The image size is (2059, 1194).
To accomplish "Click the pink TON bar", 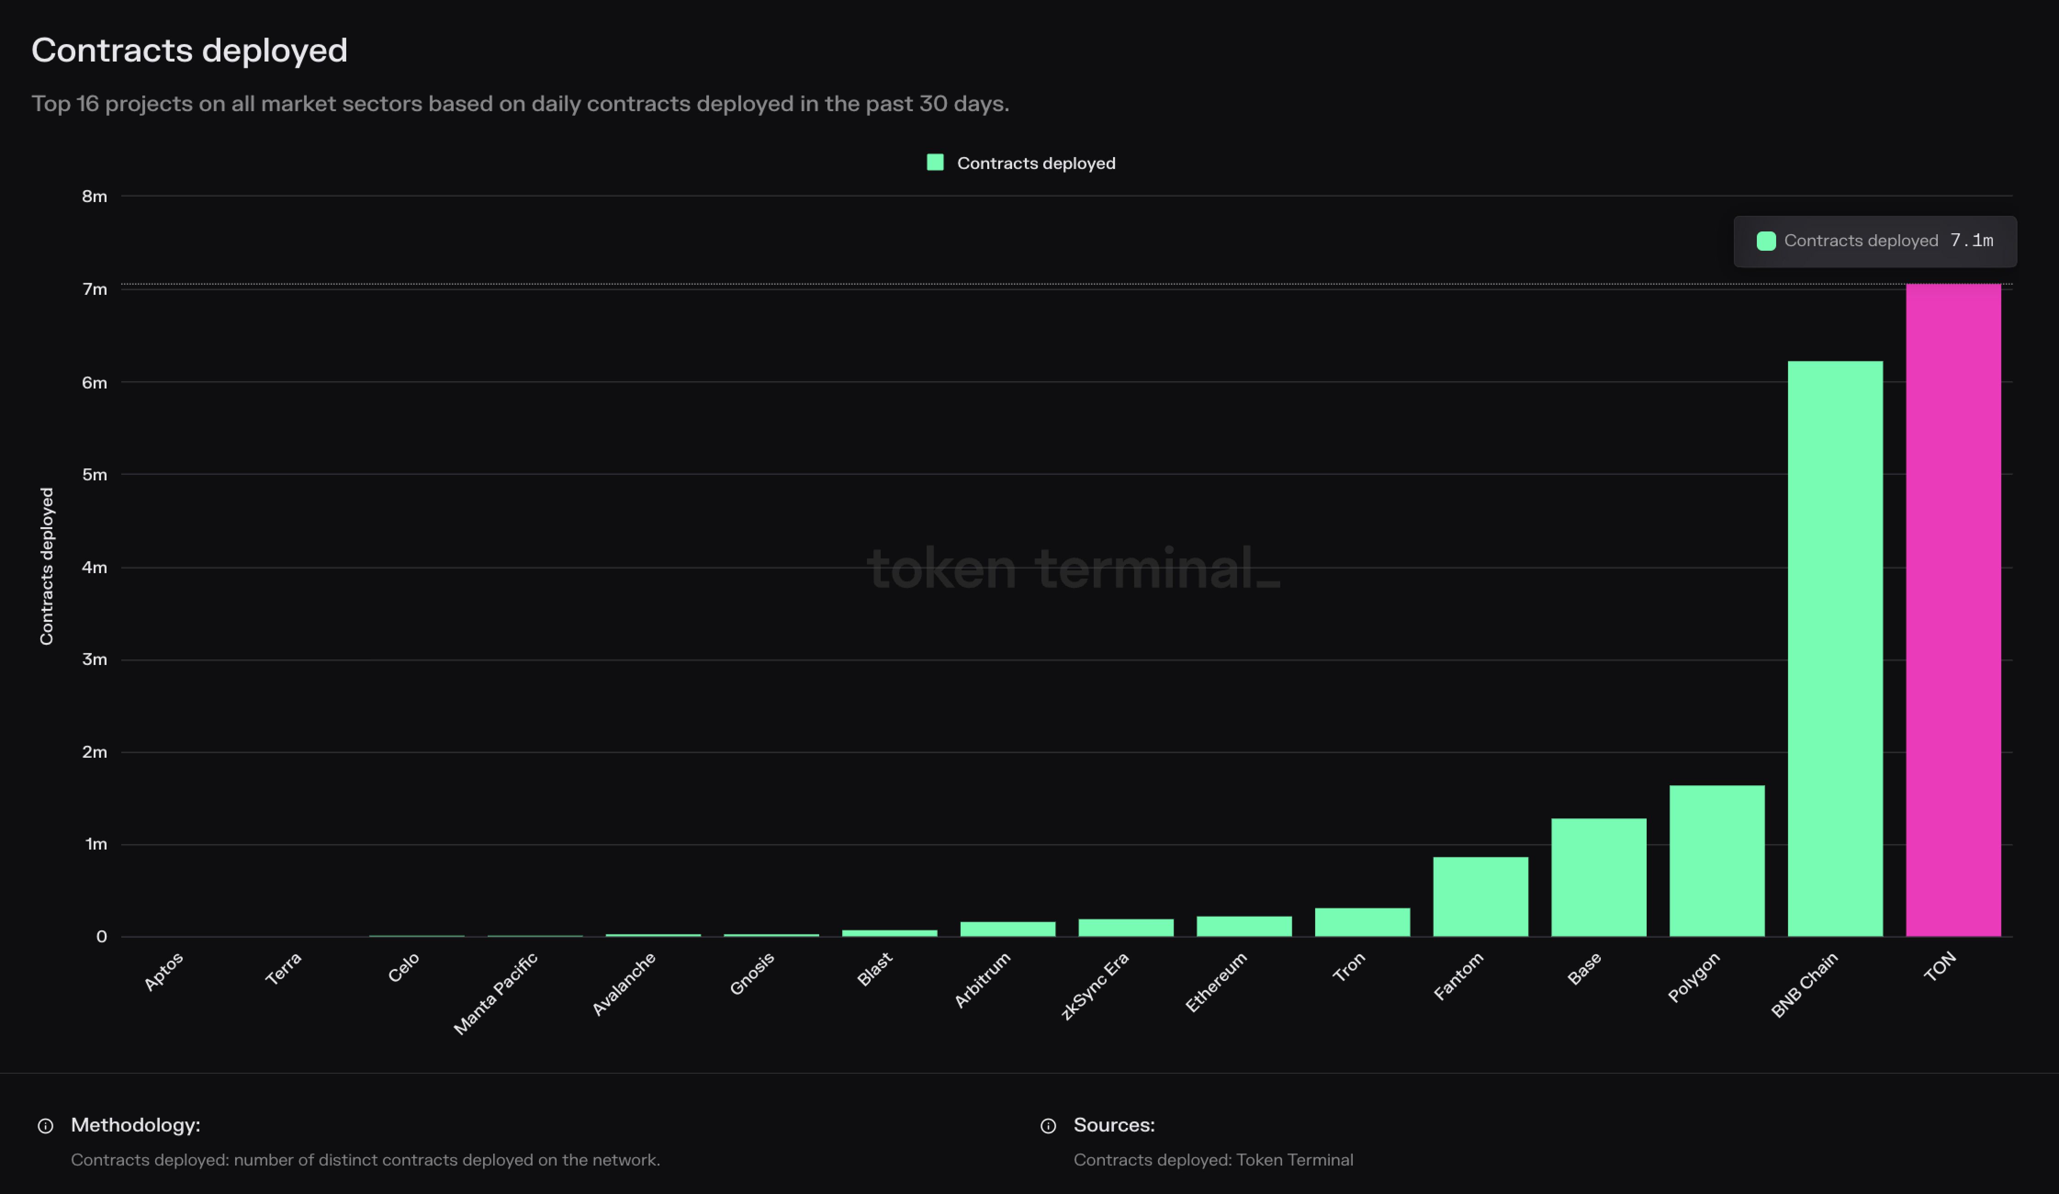I will pyautogui.click(x=1953, y=610).
